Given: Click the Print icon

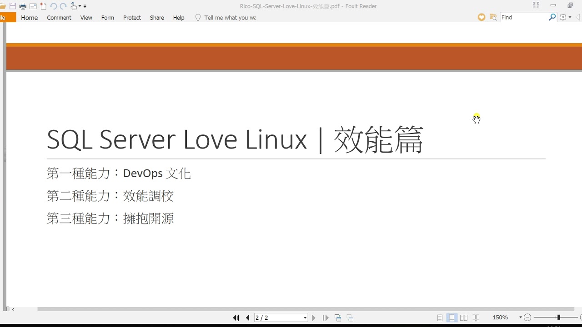Looking at the screenshot, I should click(x=23, y=6).
